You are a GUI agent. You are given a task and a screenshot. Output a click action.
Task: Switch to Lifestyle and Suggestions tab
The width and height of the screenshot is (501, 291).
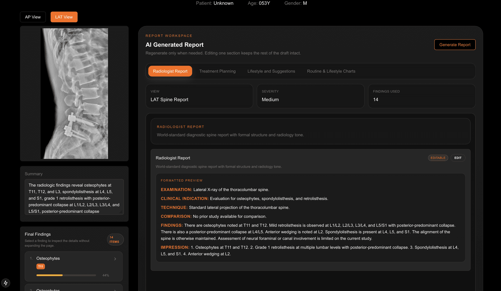tap(271, 71)
